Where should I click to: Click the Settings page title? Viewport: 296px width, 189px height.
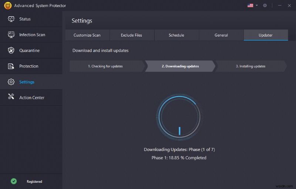point(82,21)
